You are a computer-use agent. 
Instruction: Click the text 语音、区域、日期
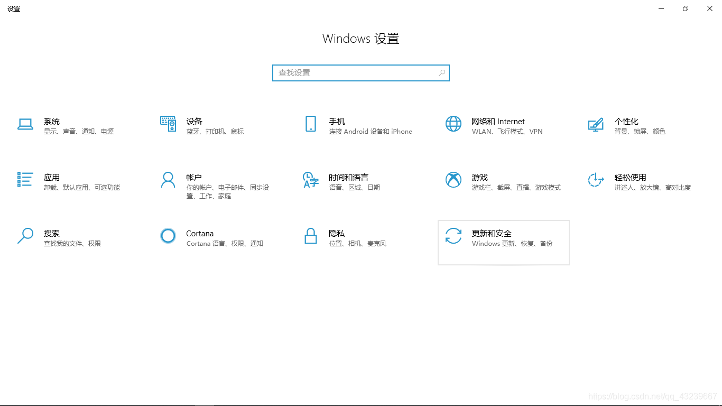[355, 188]
